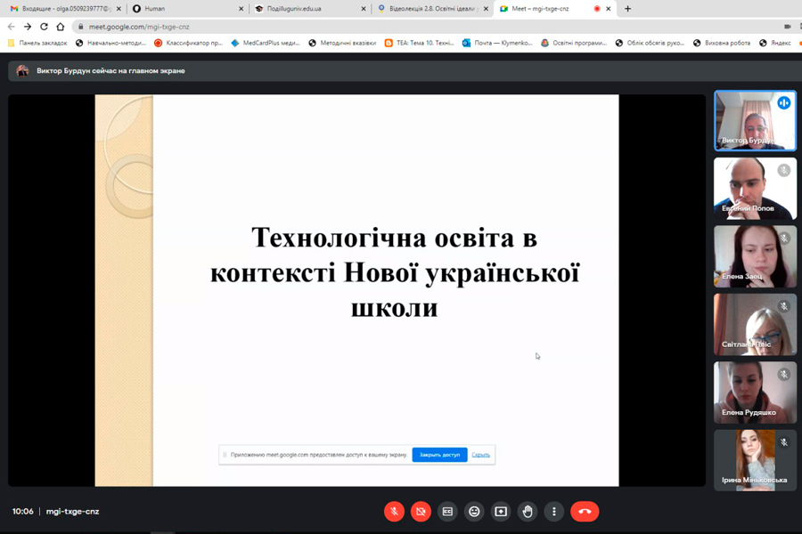Screen dimensions: 802x534
Task: Open the three-dot more options menu
Action: click(x=554, y=512)
